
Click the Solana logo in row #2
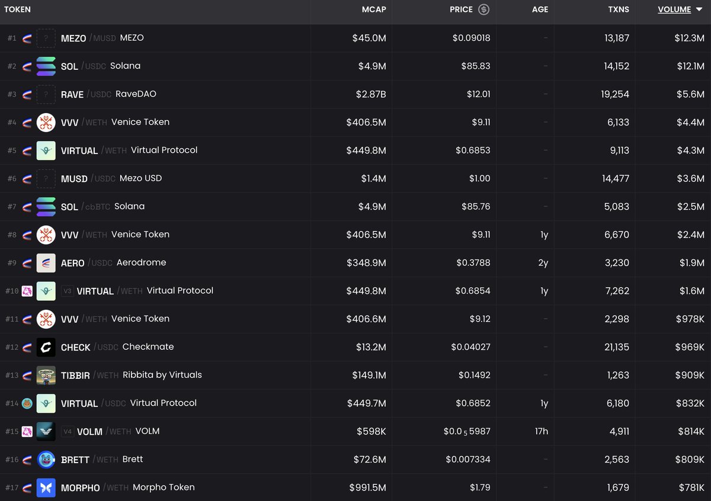click(46, 66)
